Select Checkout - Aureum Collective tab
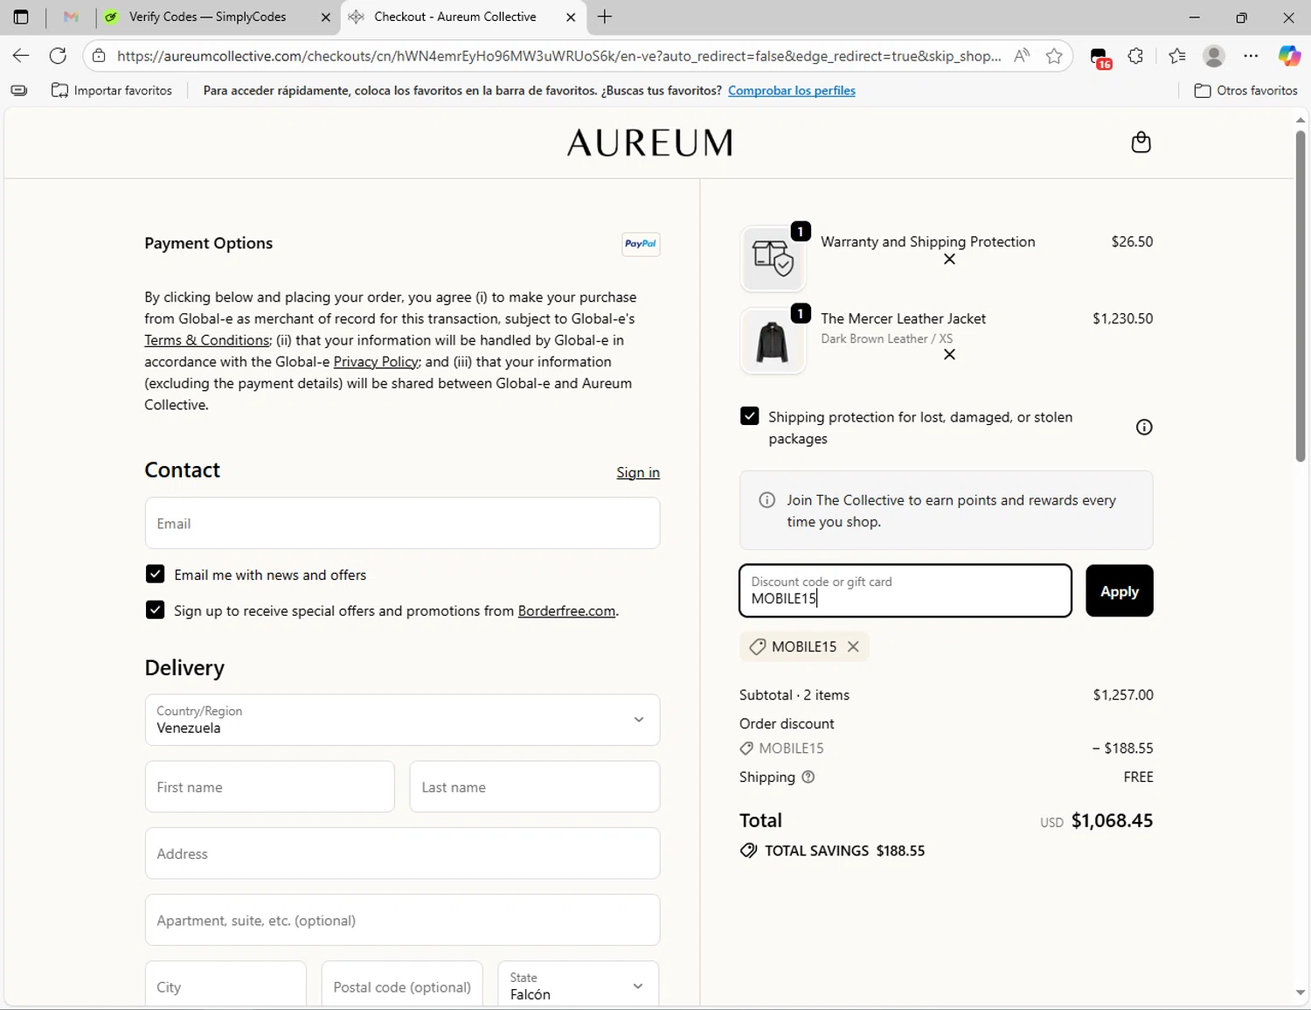The image size is (1311, 1010). pos(454,17)
